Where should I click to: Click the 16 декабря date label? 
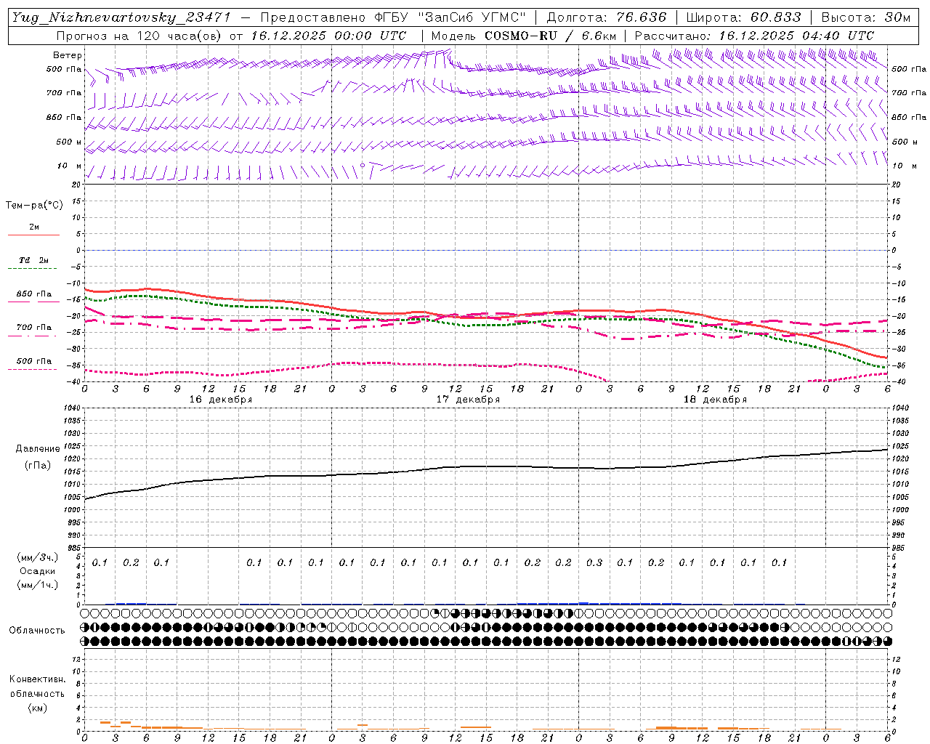(221, 400)
